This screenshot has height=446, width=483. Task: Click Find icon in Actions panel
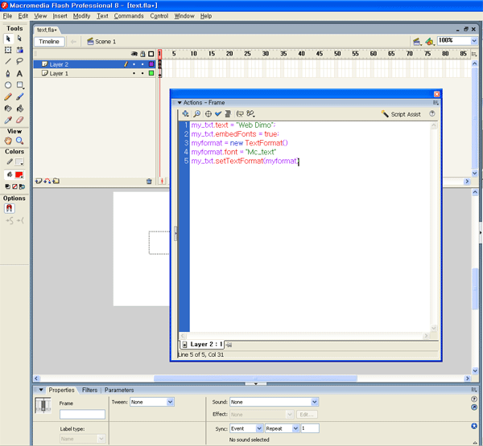pyautogui.click(x=197, y=114)
